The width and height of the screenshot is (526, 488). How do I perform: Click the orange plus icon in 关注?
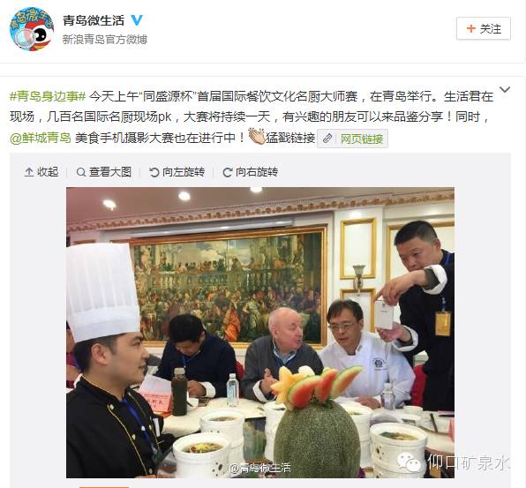(471, 28)
